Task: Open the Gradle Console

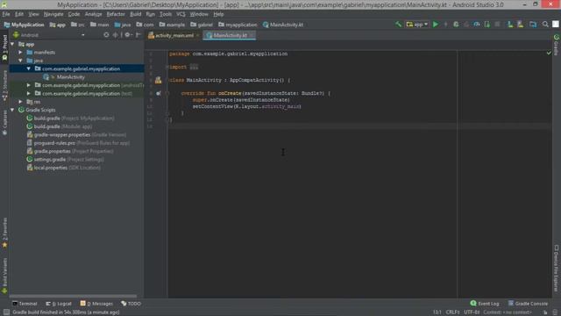Action: coord(528,304)
